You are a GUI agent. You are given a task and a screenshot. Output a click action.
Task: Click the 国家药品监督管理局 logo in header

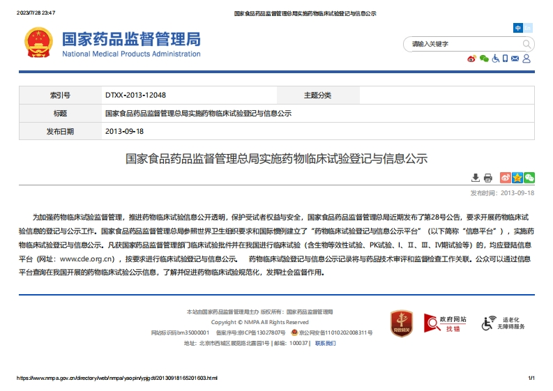[112, 43]
